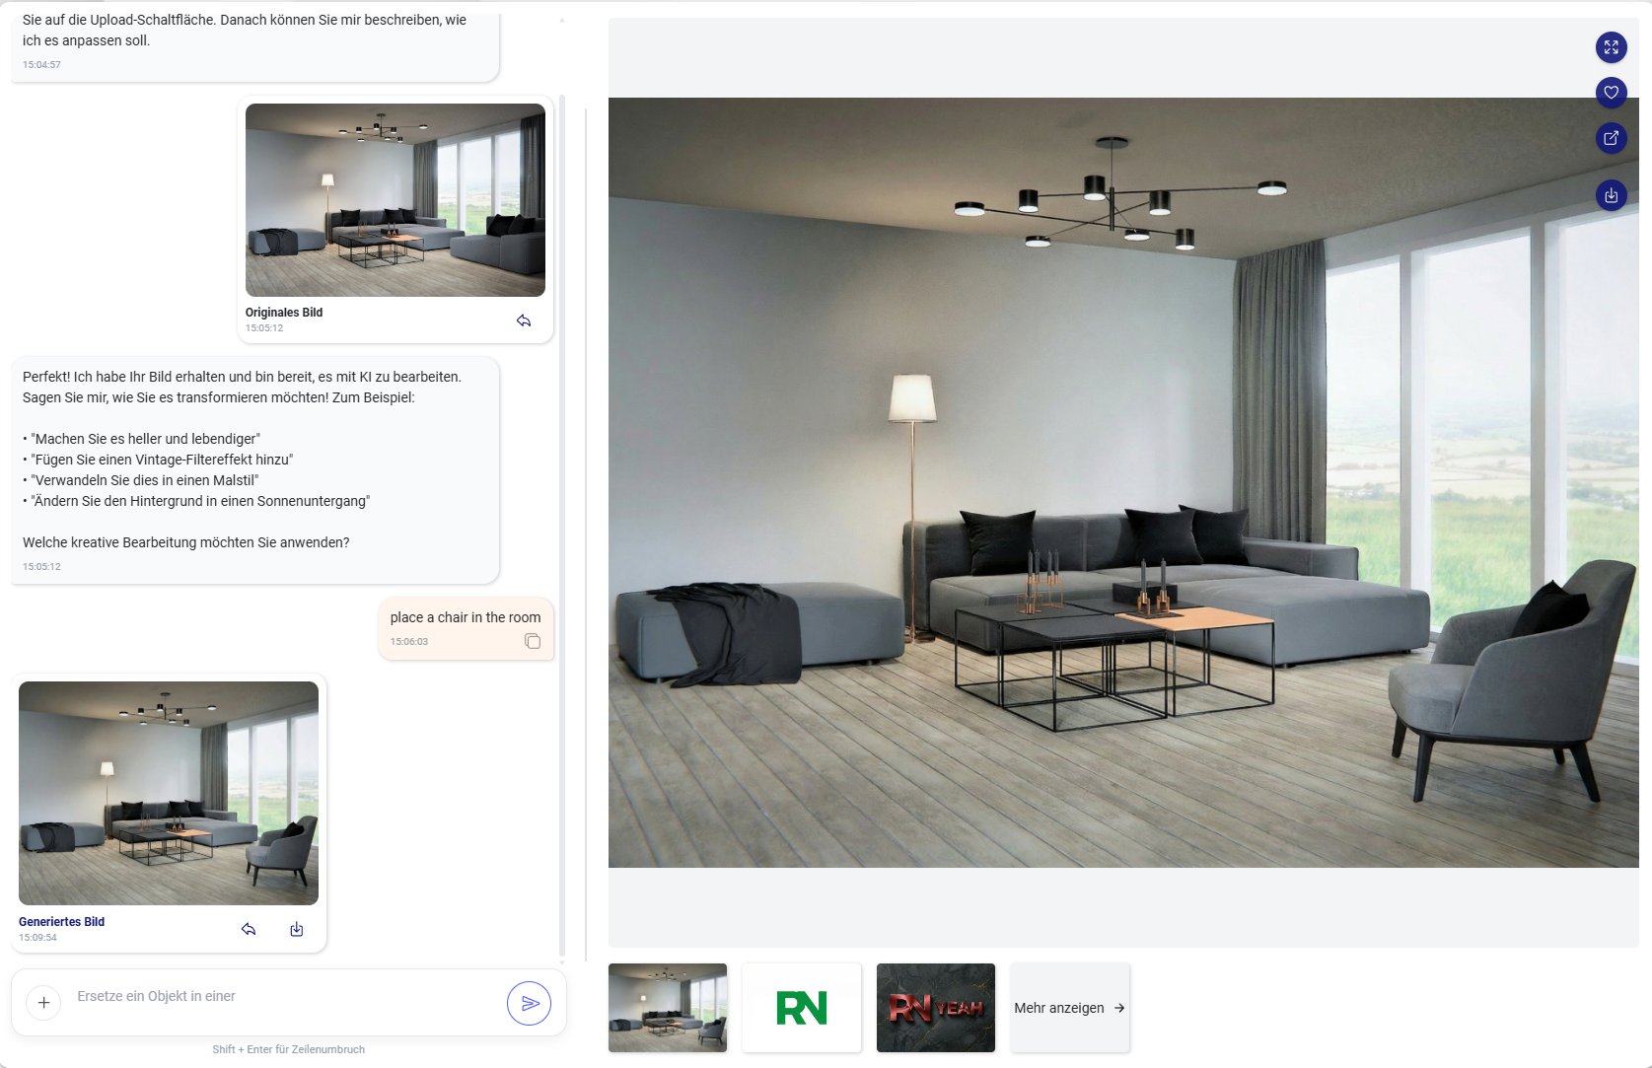Select the living room gallery thumbnail
The image size is (1652, 1068).
click(x=668, y=1008)
